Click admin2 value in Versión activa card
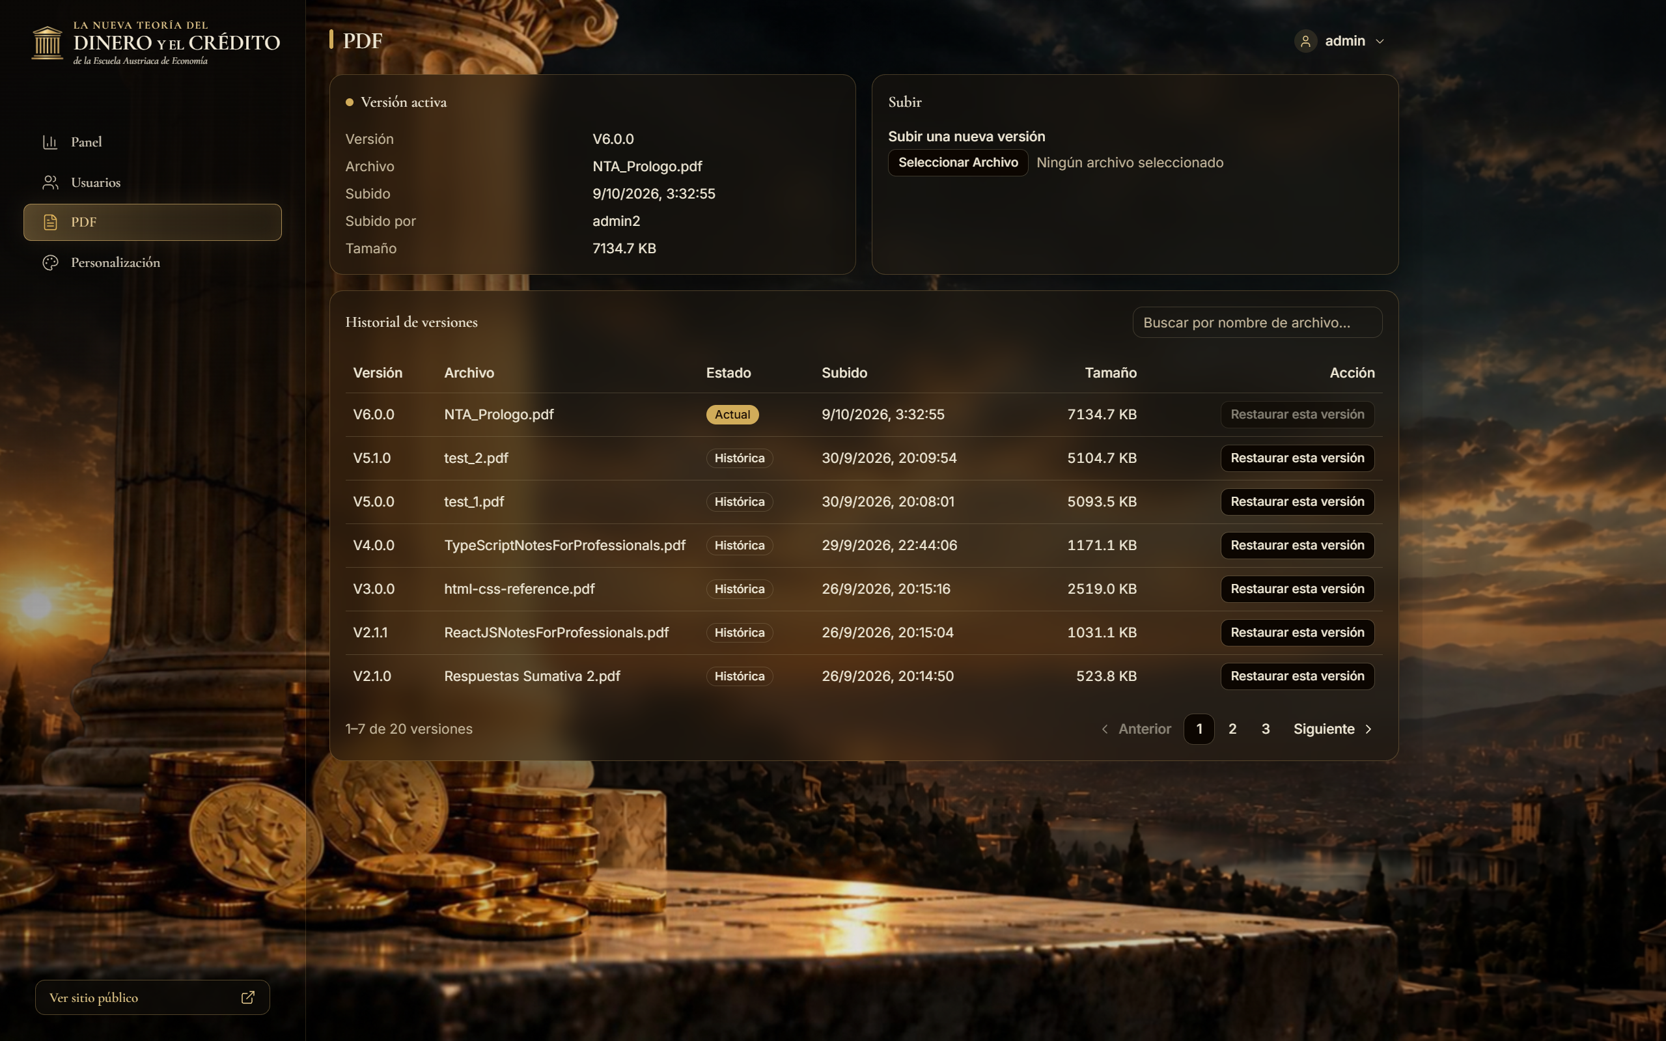The height and width of the screenshot is (1041, 1666). tap(616, 221)
